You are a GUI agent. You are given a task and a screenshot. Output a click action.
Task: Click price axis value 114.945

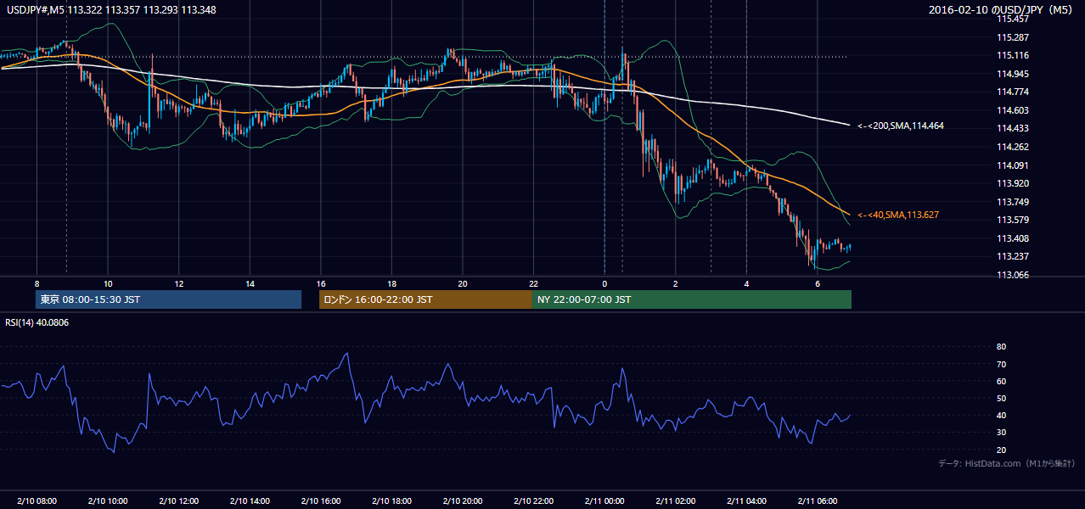[x=1013, y=74]
